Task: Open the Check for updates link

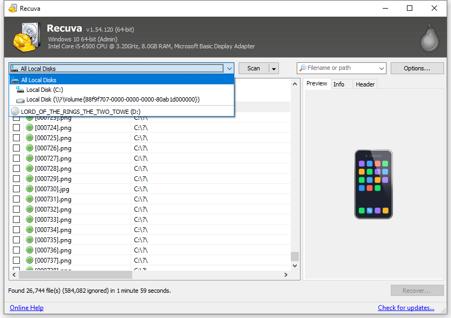Action: (406, 308)
